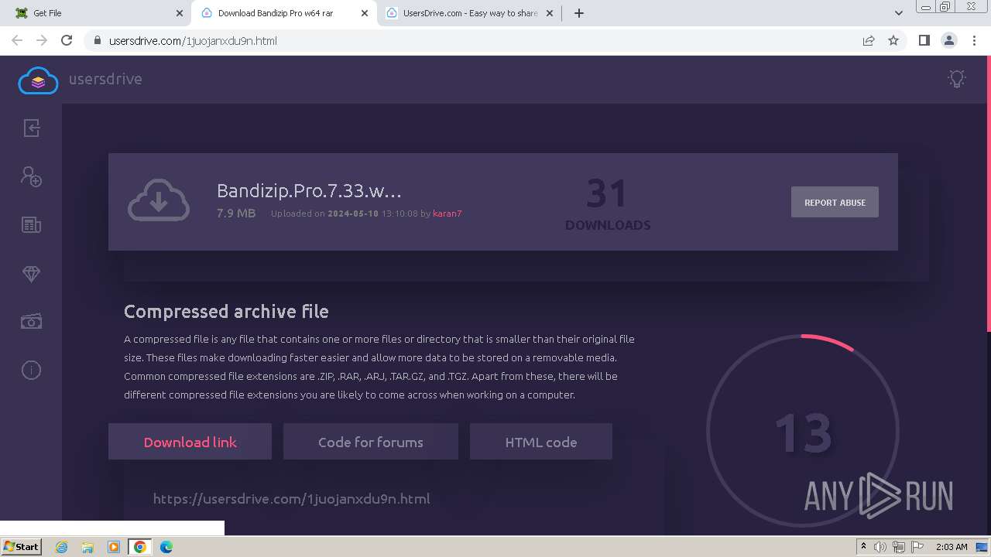Open the Chrome profile icon
The width and height of the screenshot is (991, 557).
(x=948, y=41)
